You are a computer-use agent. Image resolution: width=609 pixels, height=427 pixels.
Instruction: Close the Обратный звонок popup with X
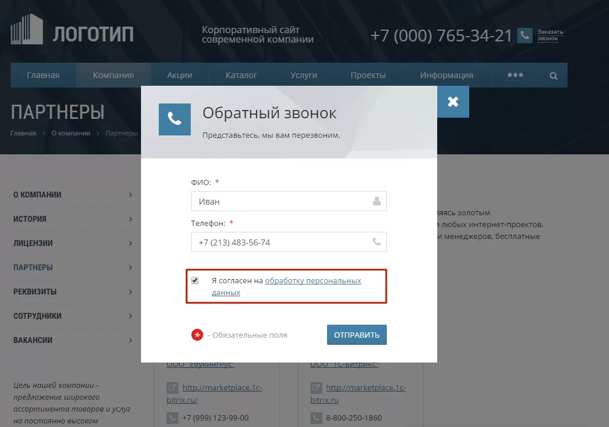pos(453,102)
